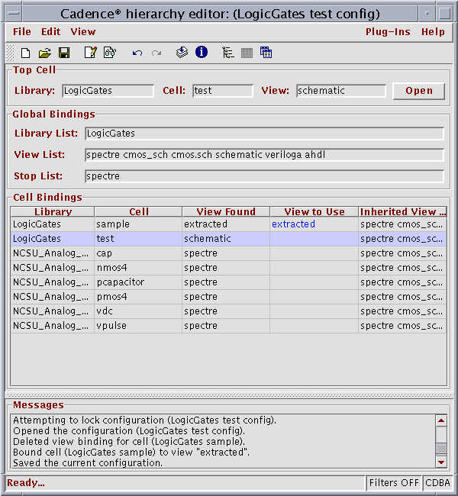Open the Plug-Ins menu

[388, 31]
